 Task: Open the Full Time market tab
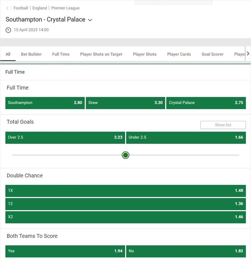tap(61, 54)
